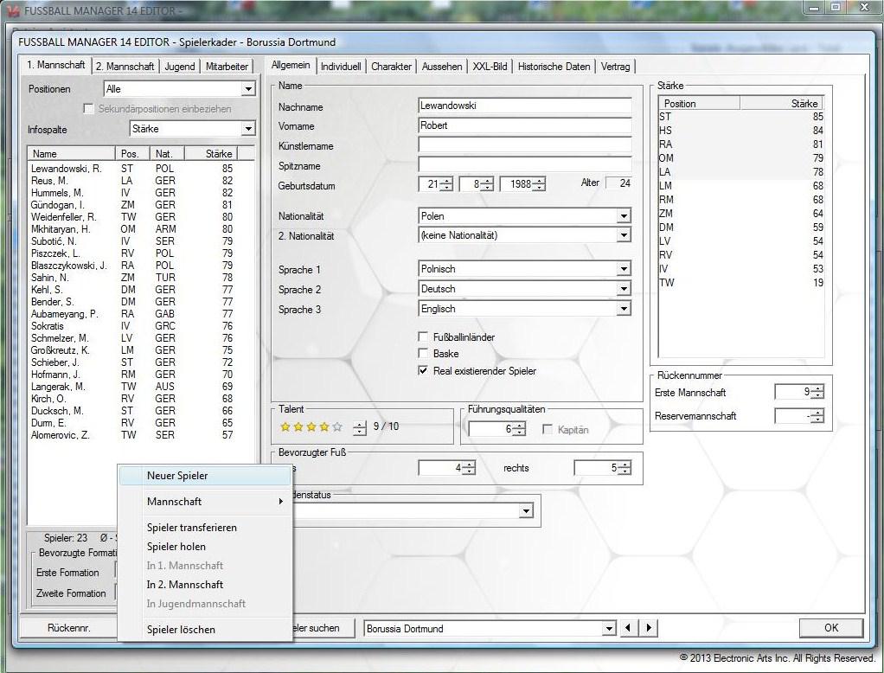Choose Spieler holen menu entry
The width and height of the screenshot is (884, 673).
pos(205,546)
